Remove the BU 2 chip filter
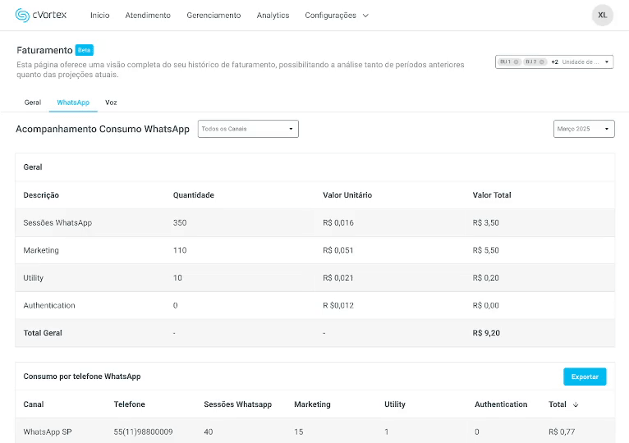629x443 pixels. [x=542, y=62]
